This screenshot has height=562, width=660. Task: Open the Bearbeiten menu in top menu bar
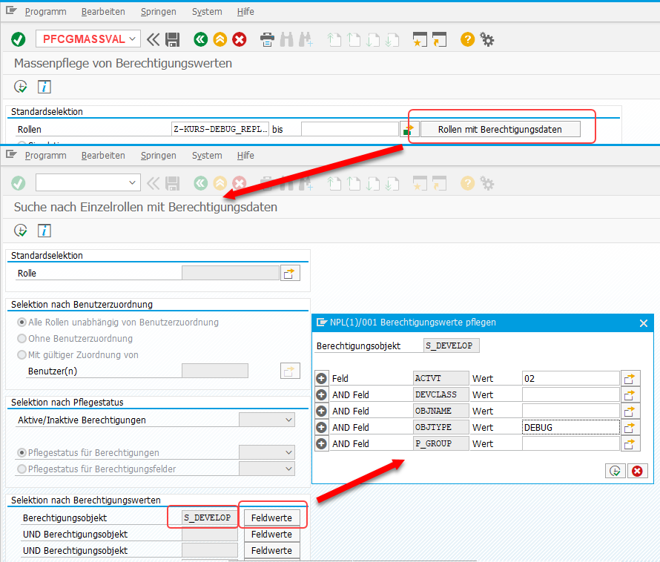point(103,12)
